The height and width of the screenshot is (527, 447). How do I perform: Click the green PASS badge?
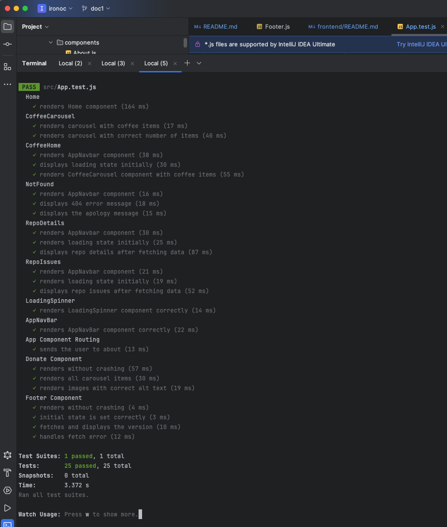pos(29,87)
